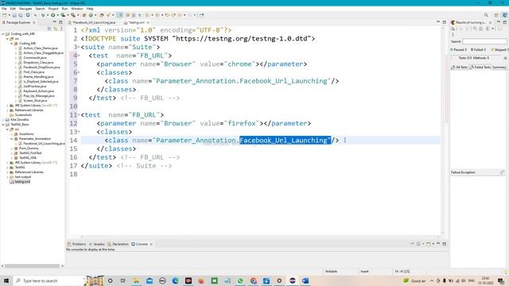Open Chrome from the taskbar
The image size is (509, 286).
[x=253, y=280]
